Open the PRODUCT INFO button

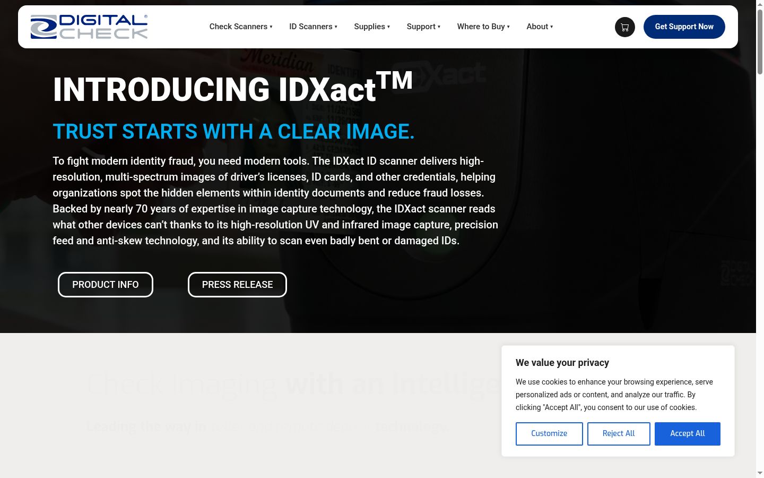point(106,285)
